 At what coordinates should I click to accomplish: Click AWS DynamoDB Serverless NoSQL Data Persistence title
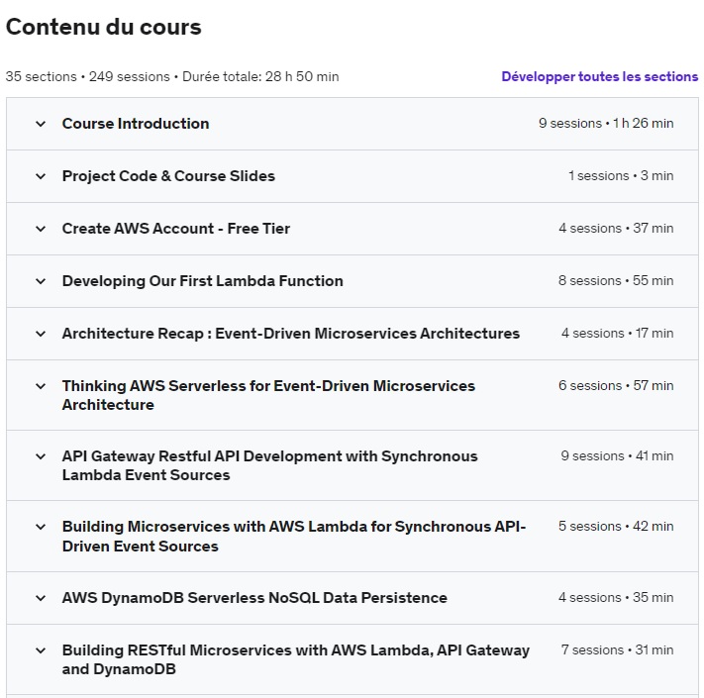click(x=254, y=598)
